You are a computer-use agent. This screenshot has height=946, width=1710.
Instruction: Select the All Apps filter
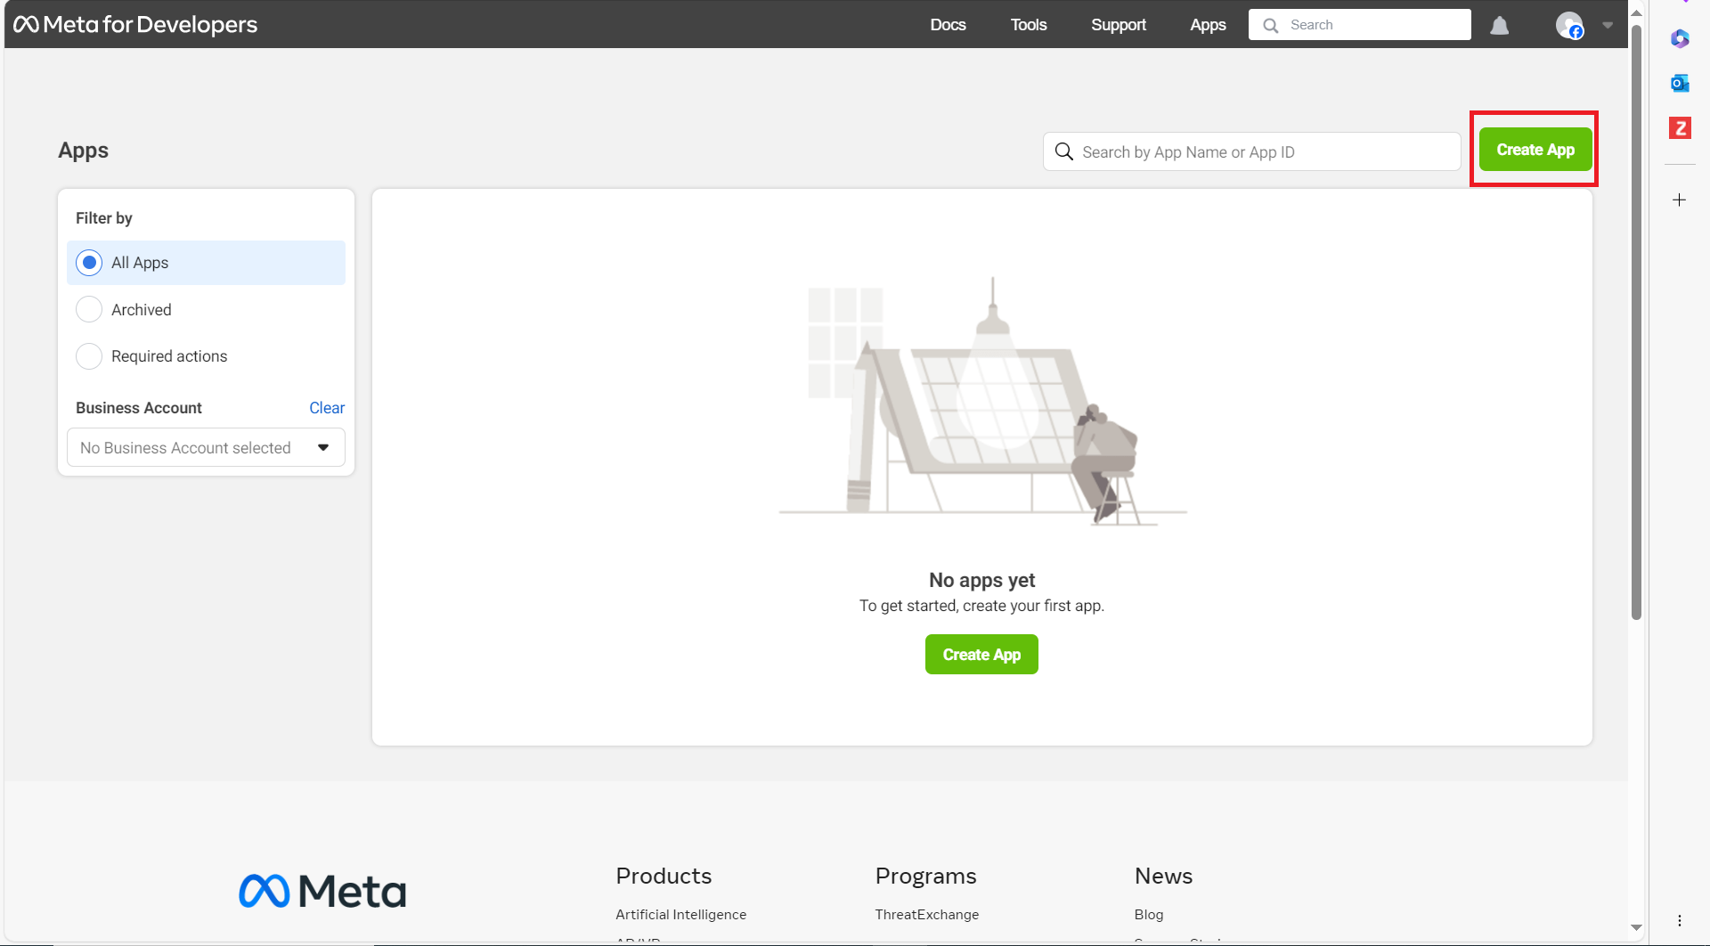point(206,263)
